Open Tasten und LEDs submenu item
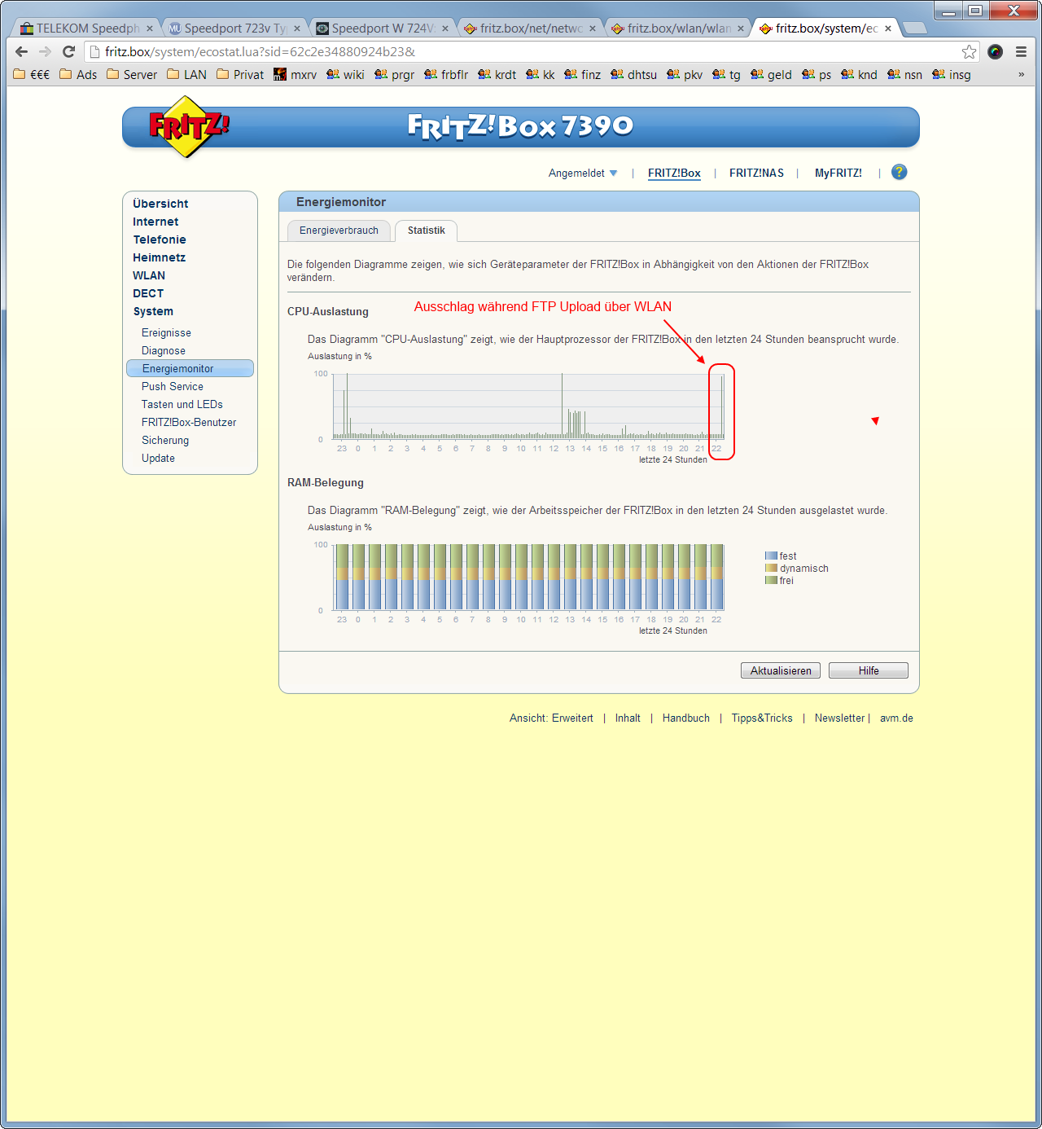This screenshot has height=1129, width=1042. [182, 404]
